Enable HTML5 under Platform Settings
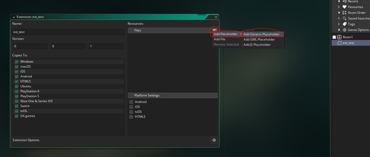The image size is (370, 157). tap(131, 117)
